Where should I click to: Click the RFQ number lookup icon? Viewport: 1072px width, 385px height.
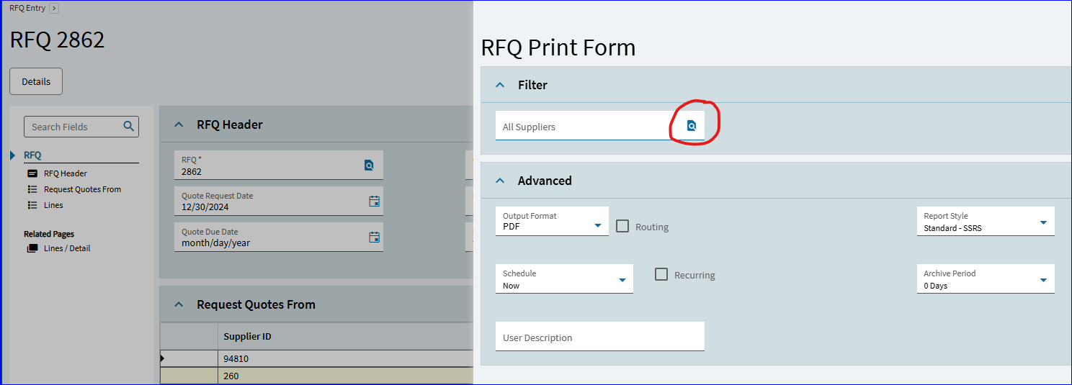(x=369, y=166)
